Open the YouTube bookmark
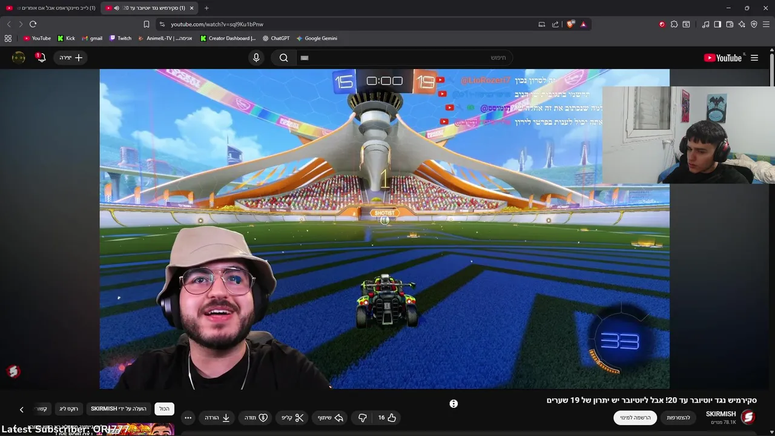Viewport: 775px width, 436px height. pos(37,38)
